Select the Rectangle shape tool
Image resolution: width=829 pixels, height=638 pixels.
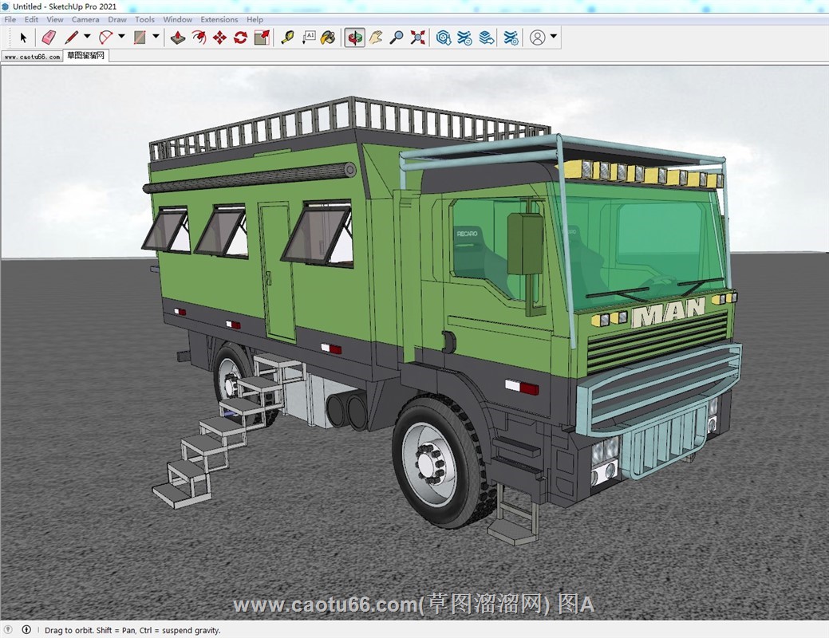140,37
